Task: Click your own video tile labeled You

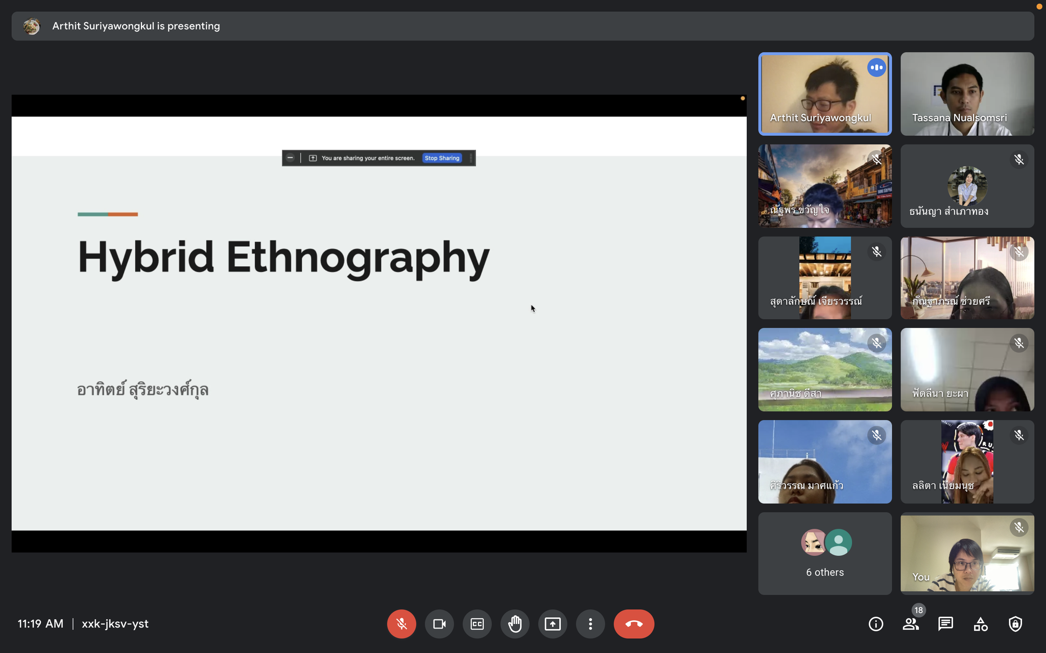Action: pos(967,554)
